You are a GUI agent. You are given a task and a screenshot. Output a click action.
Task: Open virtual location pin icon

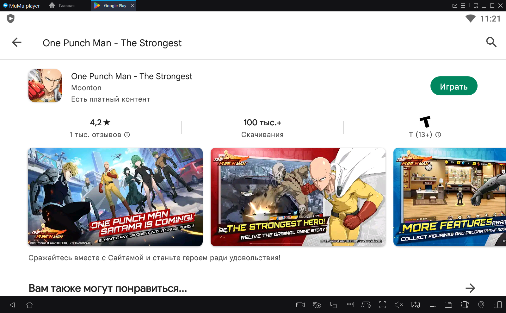coord(481,305)
